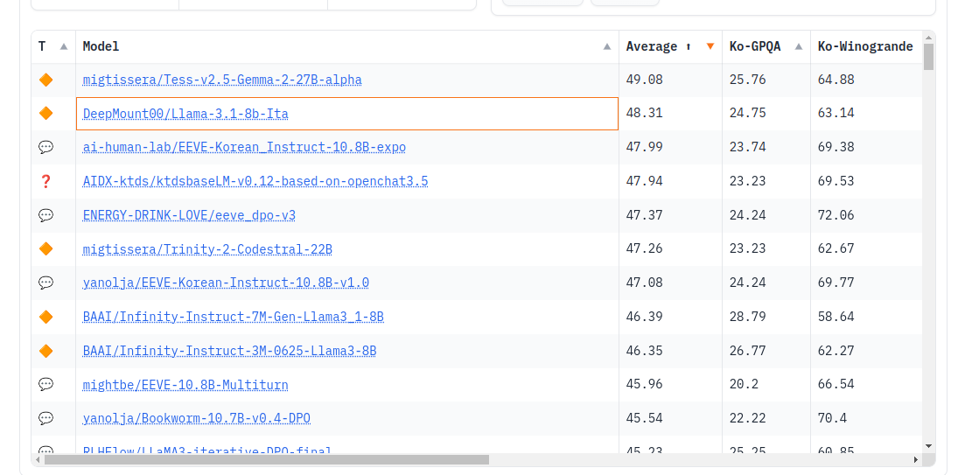Open DeepMount00/Llama-3.1-8b-Ita model link

click(185, 115)
